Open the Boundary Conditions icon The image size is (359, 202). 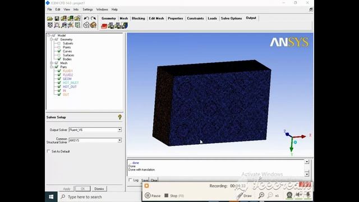tap(111, 26)
